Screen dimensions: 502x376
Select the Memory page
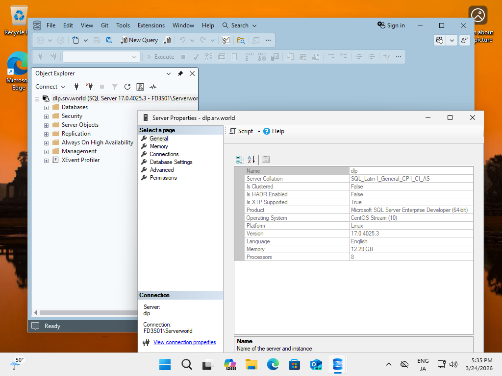point(159,146)
